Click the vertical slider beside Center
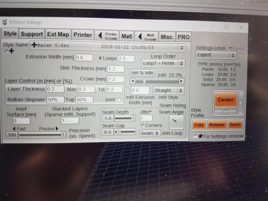 [241, 103]
